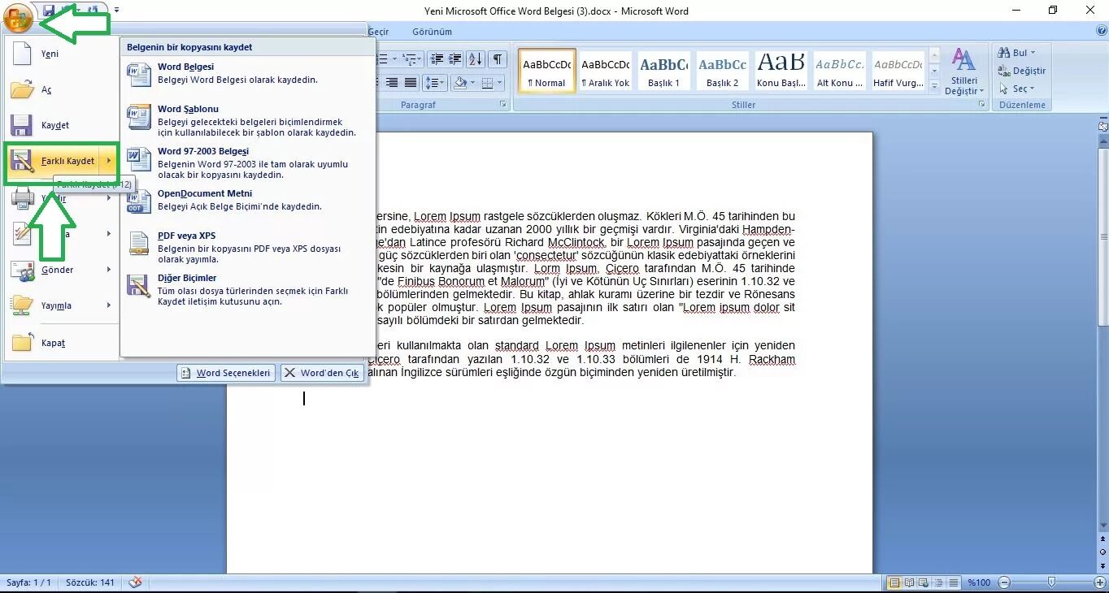This screenshot has width=1109, height=593.
Task: Save as OpenDocument Metni
Action: click(247, 201)
